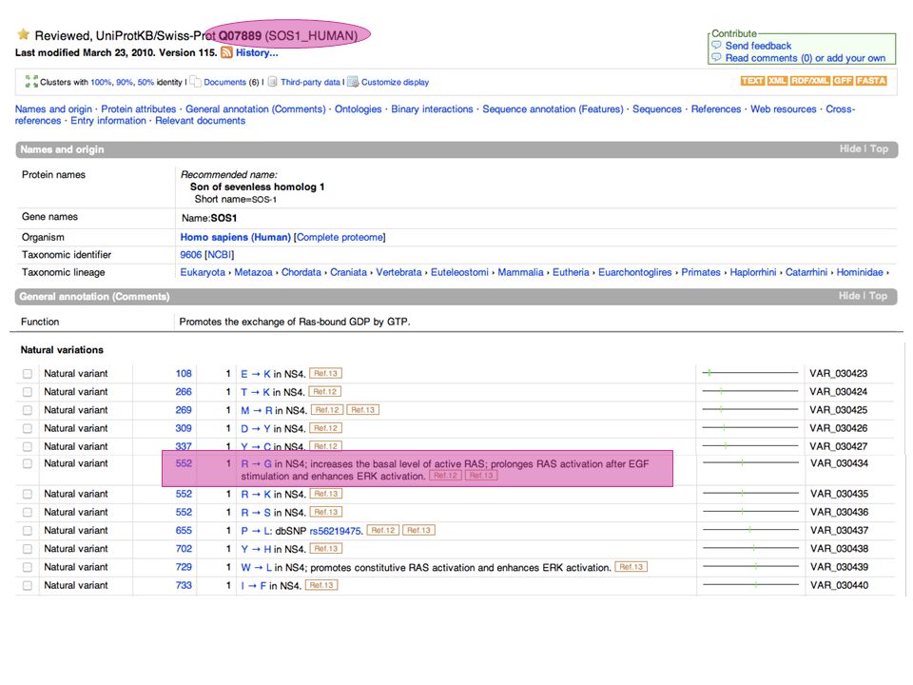Image resolution: width=913 pixels, height=685 pixels.
Task: Click the Documents page icon
Action: pos(196,82)
